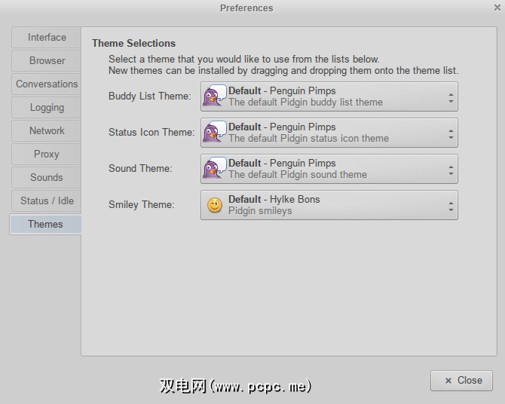This screenshot has width=505, height=404.
Task: Click the "Pidgin smileys" description text
Action: (260, 211)
